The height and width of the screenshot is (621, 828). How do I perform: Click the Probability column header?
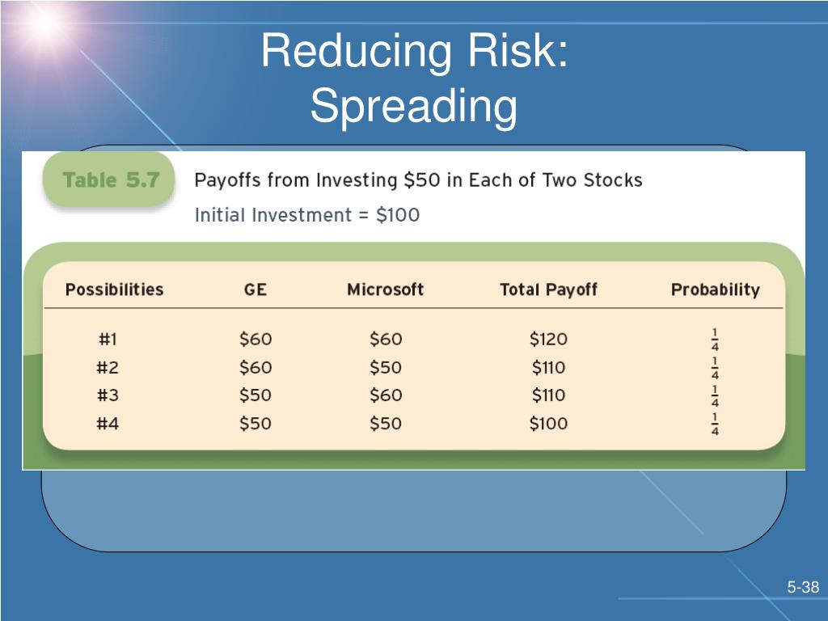[x=716, y=289]
